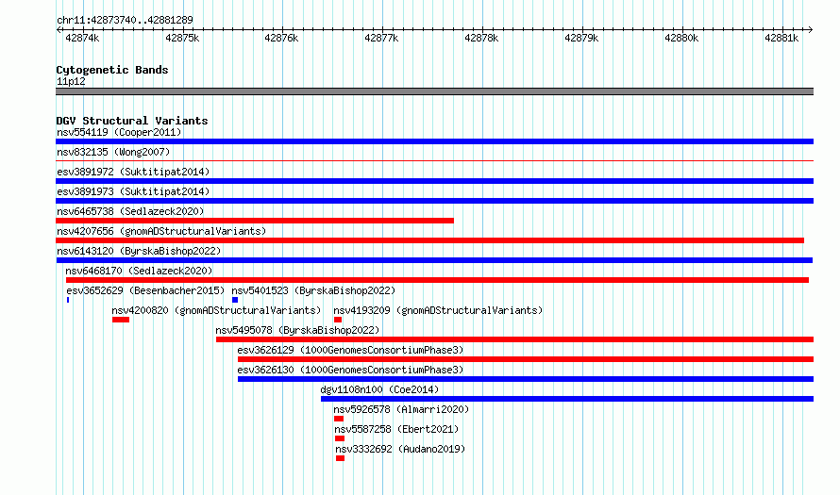Image resolution: width=840 pixels, height=495 pixels.
Task: Select the red block under nsv5926578
Action: pyautogui.click(x=339, y=419)
